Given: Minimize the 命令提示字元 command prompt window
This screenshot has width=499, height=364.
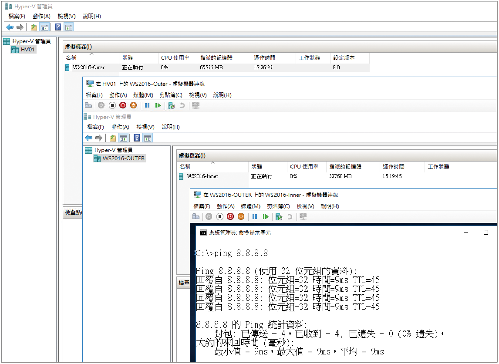Looking at the screenshot, I should 466,233.
